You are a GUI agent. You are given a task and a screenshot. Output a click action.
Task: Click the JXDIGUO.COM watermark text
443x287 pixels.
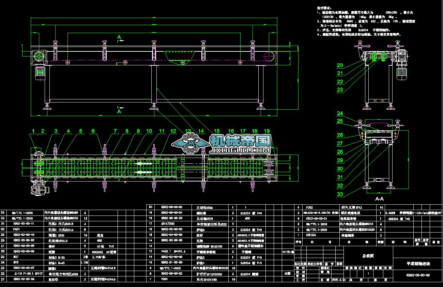click(241, 150)
